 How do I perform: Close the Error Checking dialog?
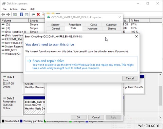137,36
